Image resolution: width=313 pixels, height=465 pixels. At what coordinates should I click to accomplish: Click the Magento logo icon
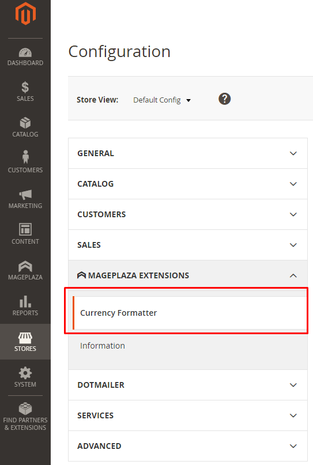tap(25, 14)
